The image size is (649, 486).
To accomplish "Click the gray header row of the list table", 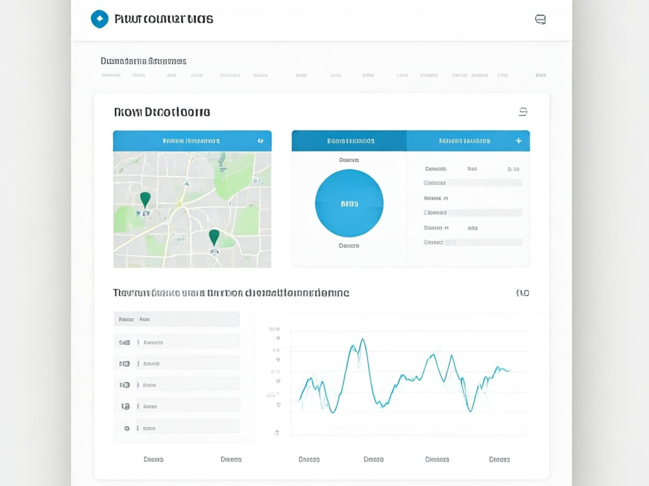I will click(x=177, y=319).
